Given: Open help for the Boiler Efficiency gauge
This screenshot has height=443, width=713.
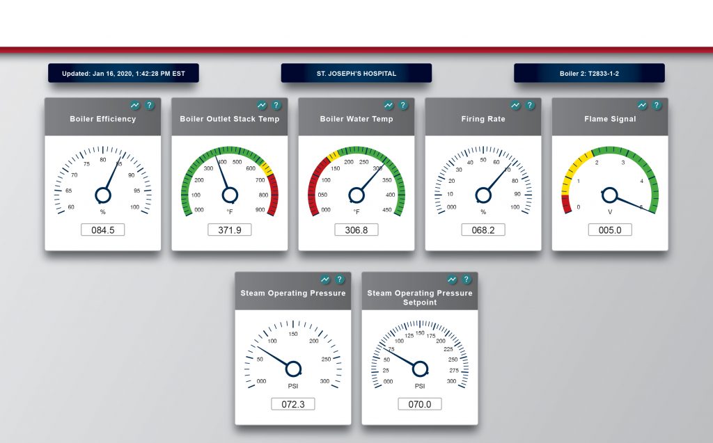Looking at the screenshot, I should (150, 106).
